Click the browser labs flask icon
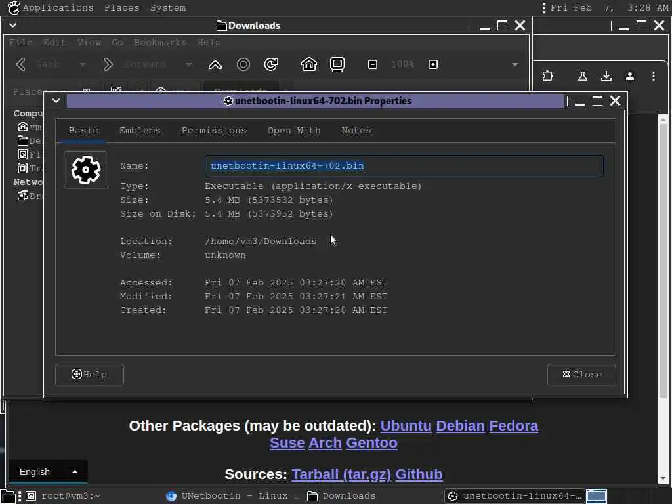 583,76
